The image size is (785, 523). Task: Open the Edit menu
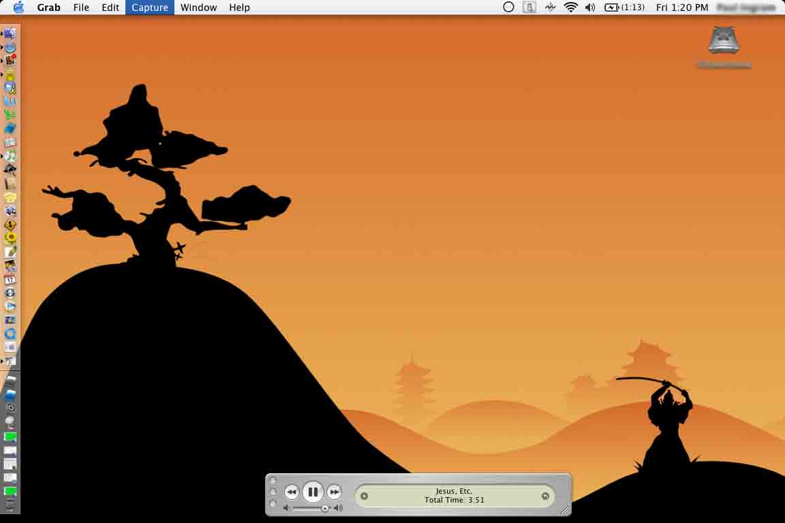[110, 7]
